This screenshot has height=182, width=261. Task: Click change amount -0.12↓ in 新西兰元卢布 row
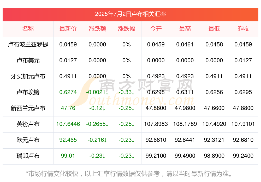pos(97,108)
